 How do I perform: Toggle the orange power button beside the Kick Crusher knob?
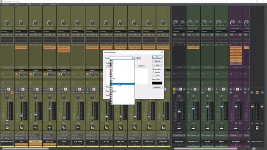pos(17,74)
